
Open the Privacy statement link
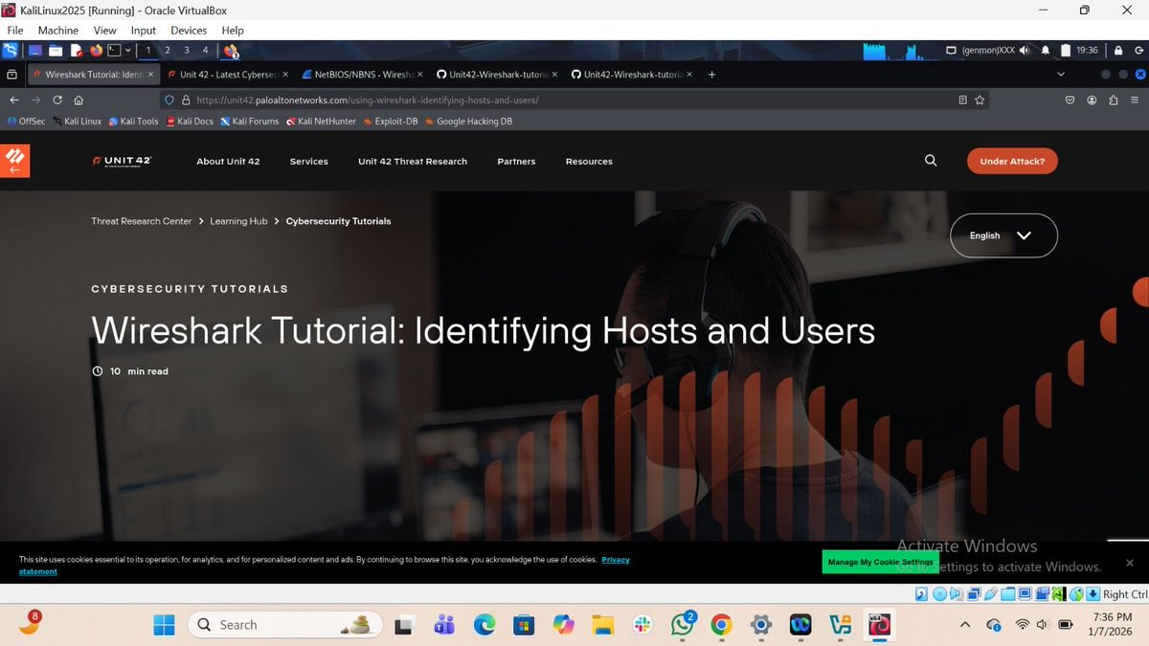click(616, 560)
